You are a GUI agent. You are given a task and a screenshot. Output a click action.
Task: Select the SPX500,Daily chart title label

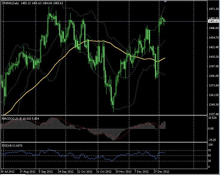click(10, 3)
